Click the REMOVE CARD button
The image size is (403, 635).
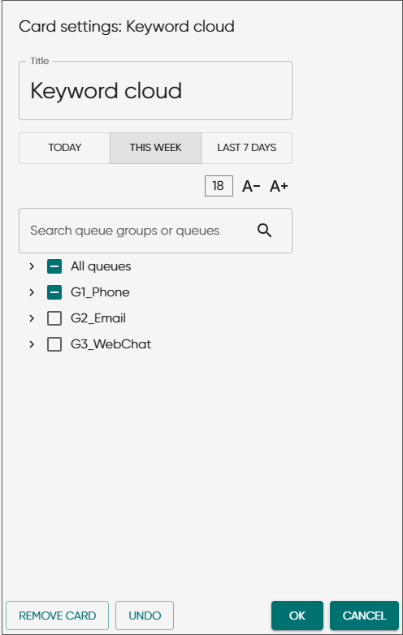57,616
